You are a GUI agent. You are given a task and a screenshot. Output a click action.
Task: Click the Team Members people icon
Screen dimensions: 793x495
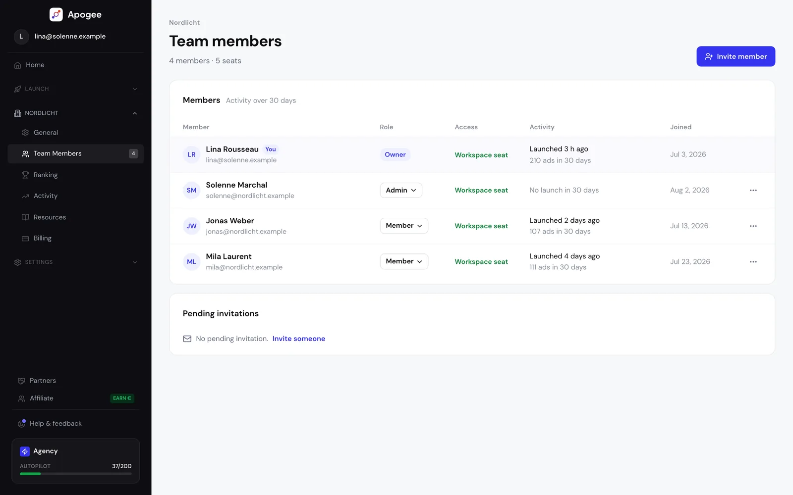25,154
